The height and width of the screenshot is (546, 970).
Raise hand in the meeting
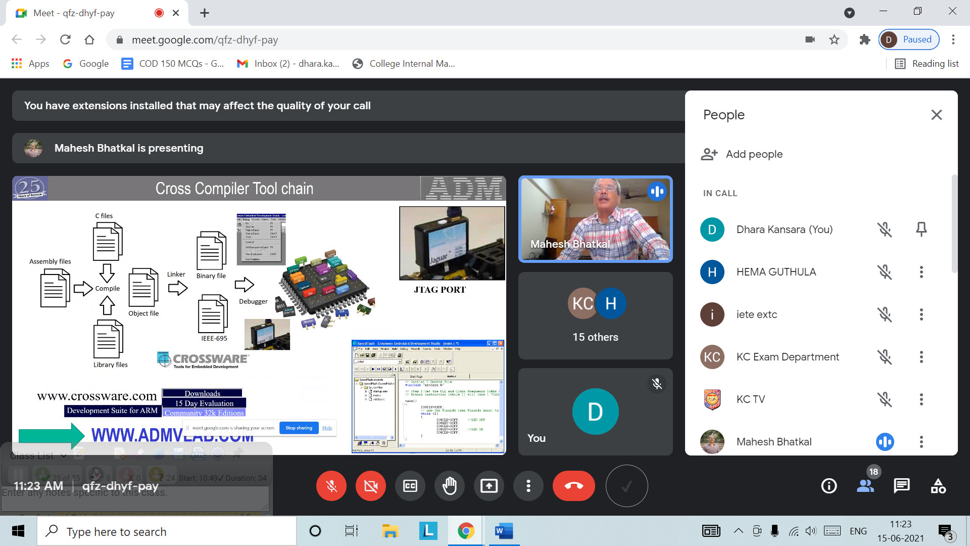tap(449, 486)
